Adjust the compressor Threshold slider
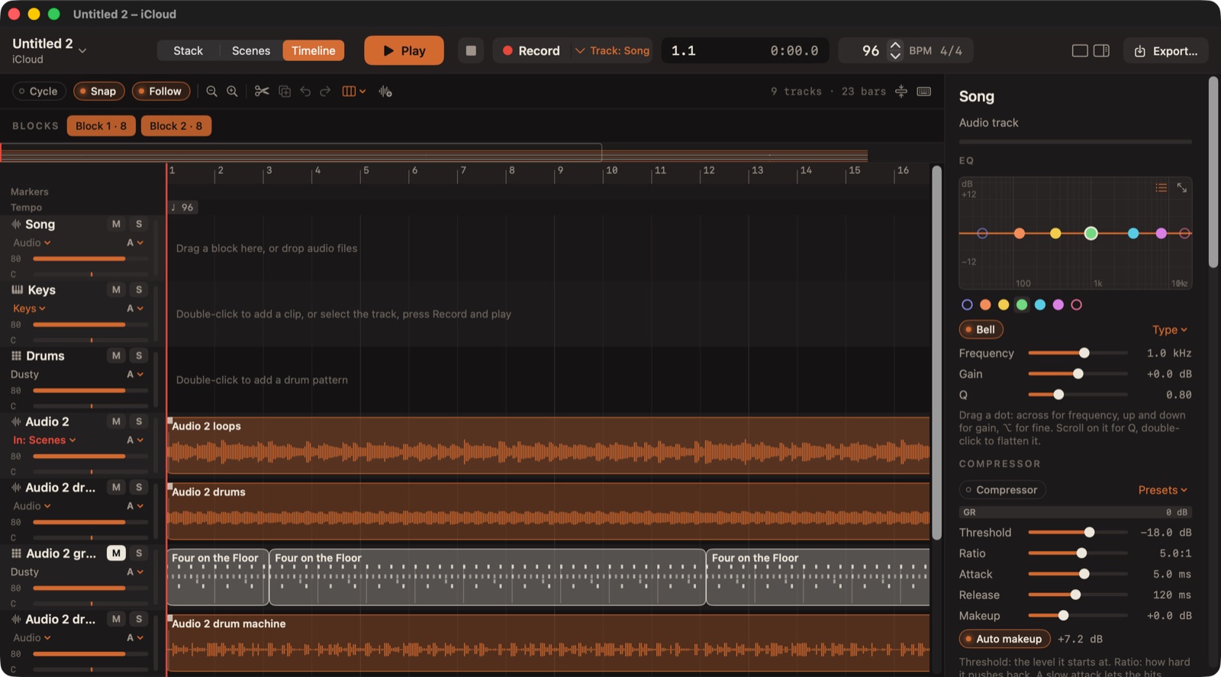1221x677 pixels. [1078, 533]
